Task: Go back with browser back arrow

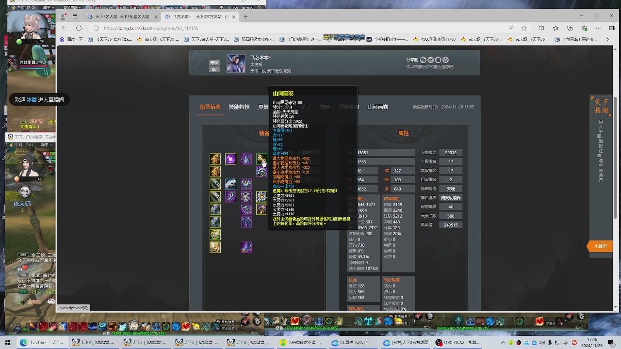Action: (65, 28)
